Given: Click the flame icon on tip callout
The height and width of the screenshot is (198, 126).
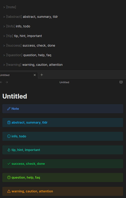Looking at the screenshot, I should click(x=9, y=150).
